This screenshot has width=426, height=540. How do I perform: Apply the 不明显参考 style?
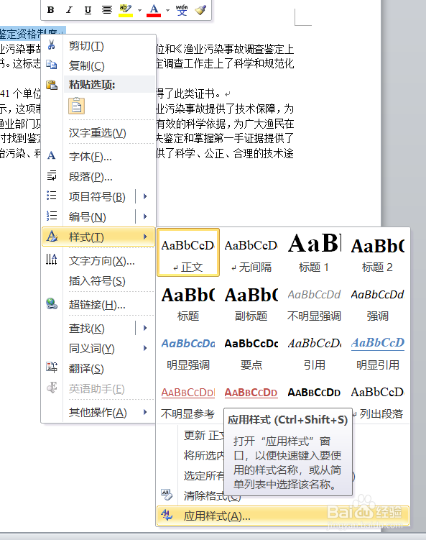click(x=188, y=401)
